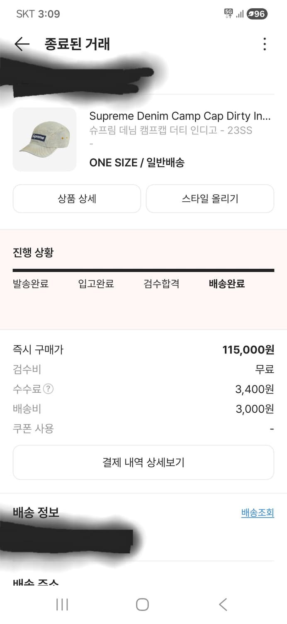The image size is (287, 624).
Task: Open the 배송조회 tracking link
Action: 258,513
